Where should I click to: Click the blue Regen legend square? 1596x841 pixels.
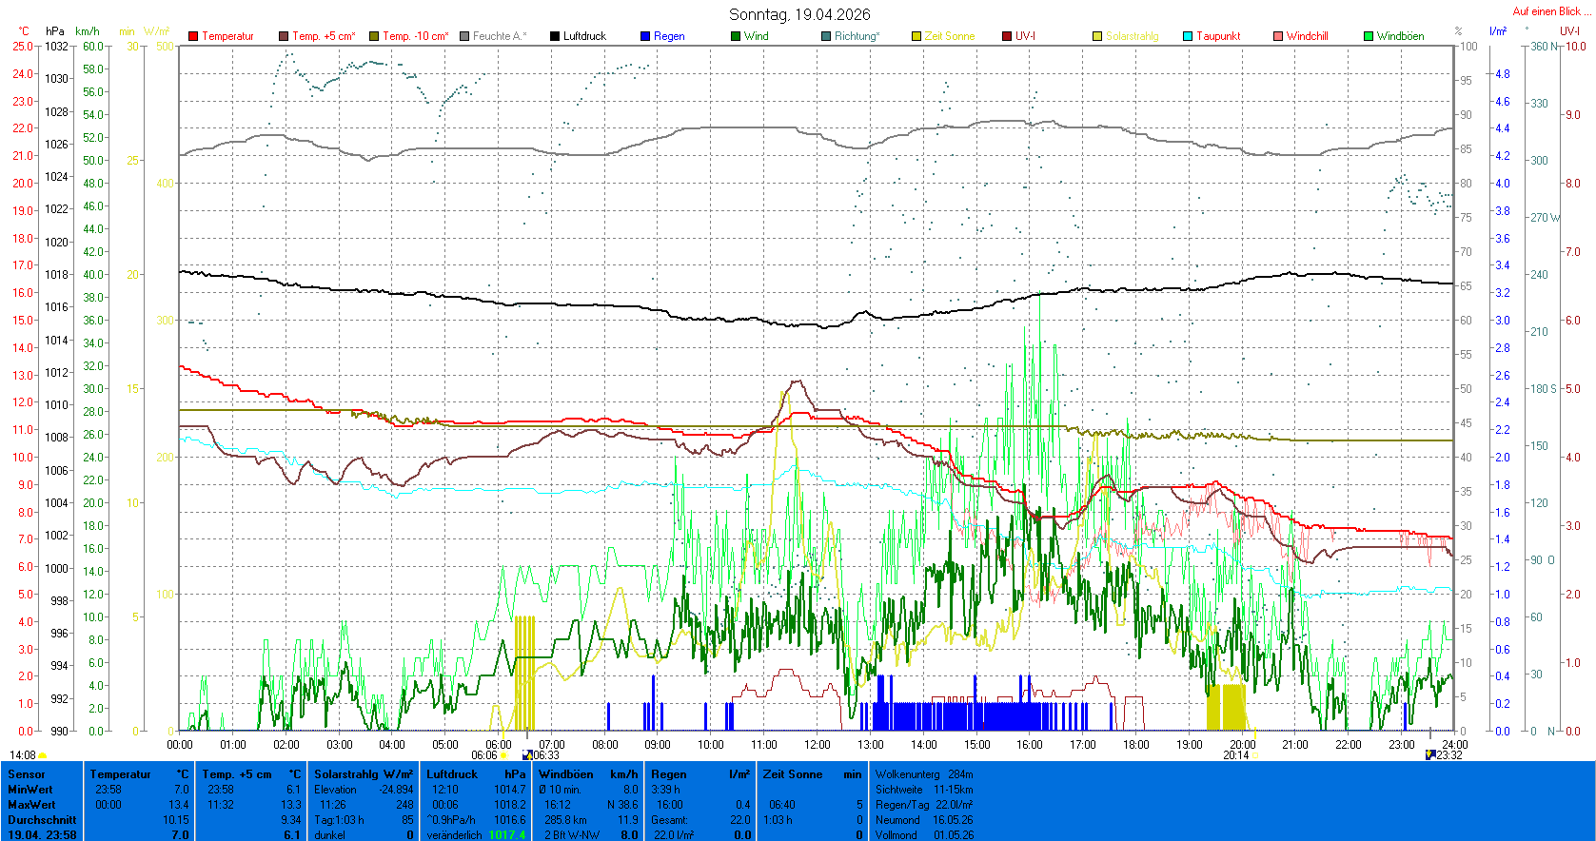coord(645,36)
